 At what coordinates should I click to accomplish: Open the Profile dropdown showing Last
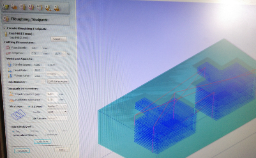click(x=57, y=112)
